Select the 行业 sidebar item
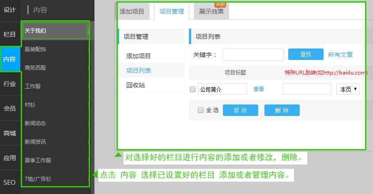373x194 pixels. pos(10,84)
